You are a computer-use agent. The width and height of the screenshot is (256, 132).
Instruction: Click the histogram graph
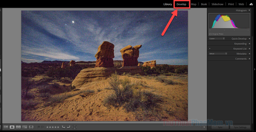click(229, 21)
